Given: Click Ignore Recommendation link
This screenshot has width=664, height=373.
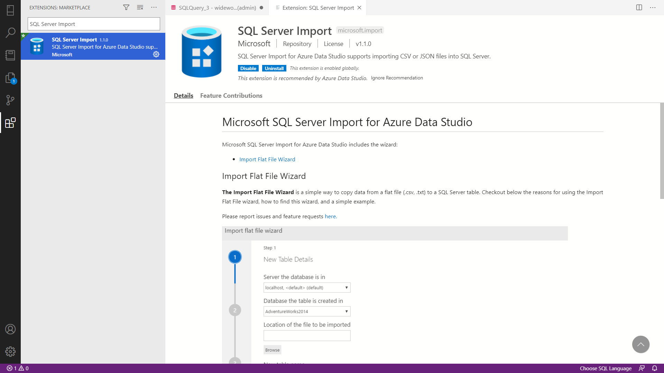Looking at the screenshot, I should (397, 78).
